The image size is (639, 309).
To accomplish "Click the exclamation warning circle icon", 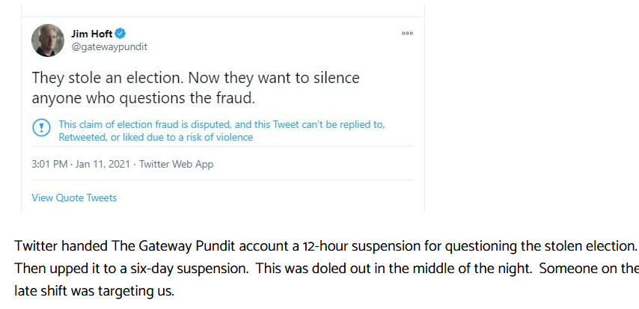I will click(40, 126).
